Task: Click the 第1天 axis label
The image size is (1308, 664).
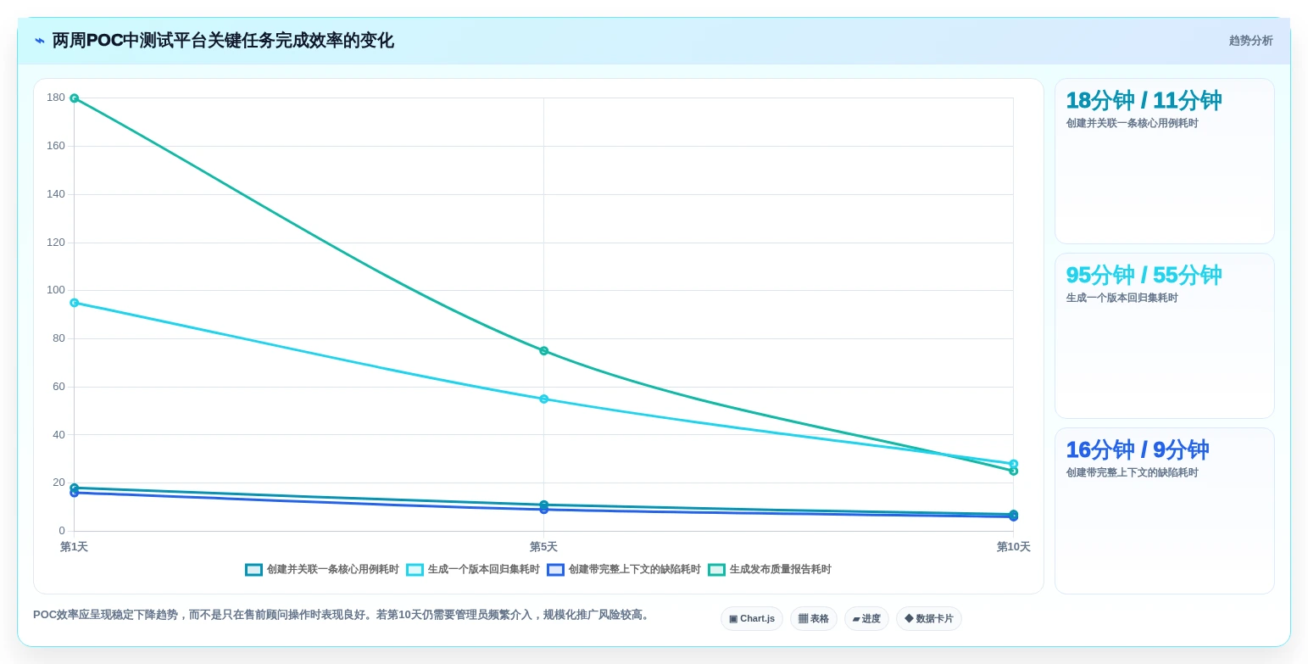Action: [74, 547]
